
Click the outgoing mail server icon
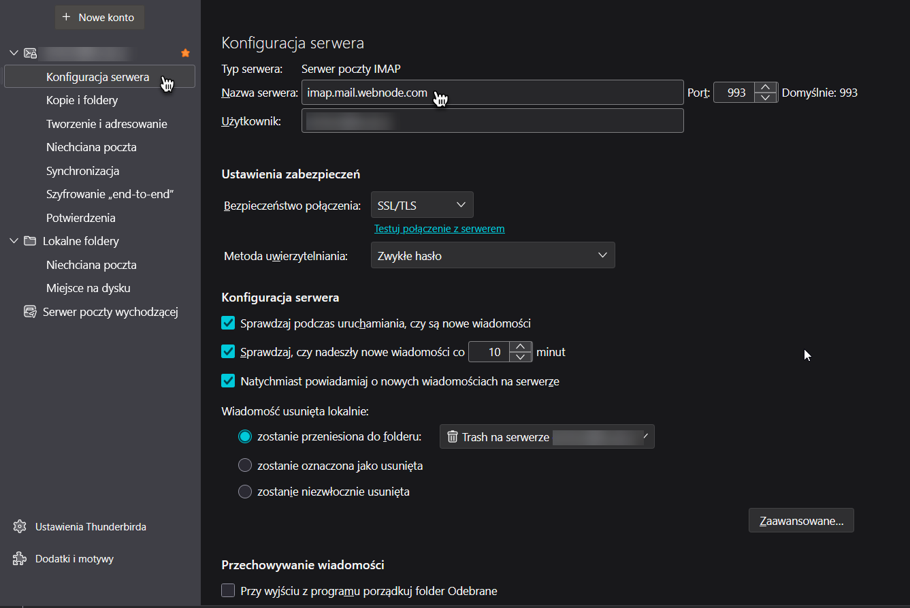point(30,312)
